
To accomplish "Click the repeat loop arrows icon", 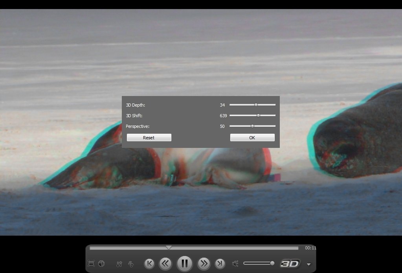I will (x=131, y=264).
